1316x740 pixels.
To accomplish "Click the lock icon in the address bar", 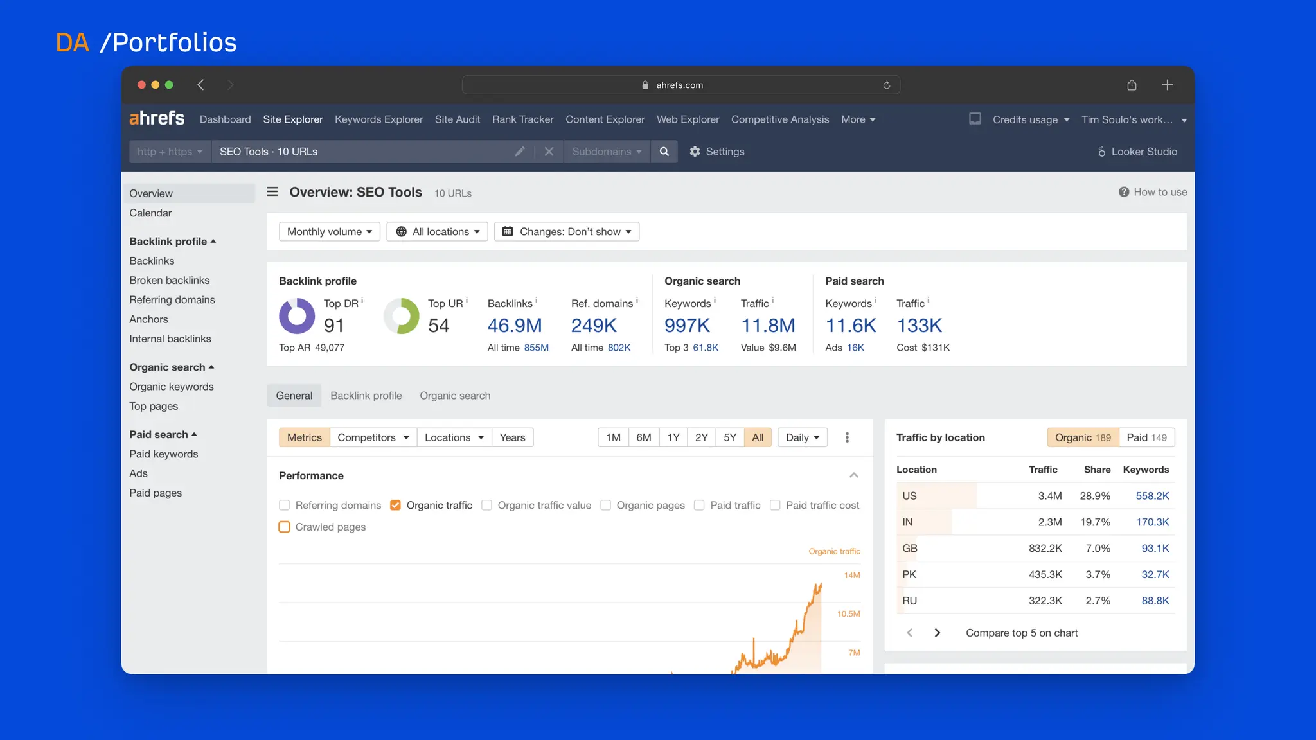I will (x=645, y=85).
